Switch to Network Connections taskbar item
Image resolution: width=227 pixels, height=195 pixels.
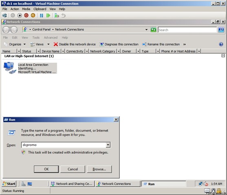point(118,184)
